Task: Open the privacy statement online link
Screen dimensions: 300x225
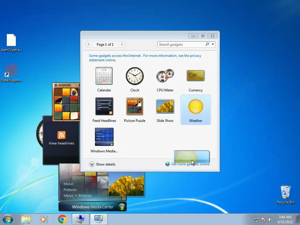Action: [145, 58]
